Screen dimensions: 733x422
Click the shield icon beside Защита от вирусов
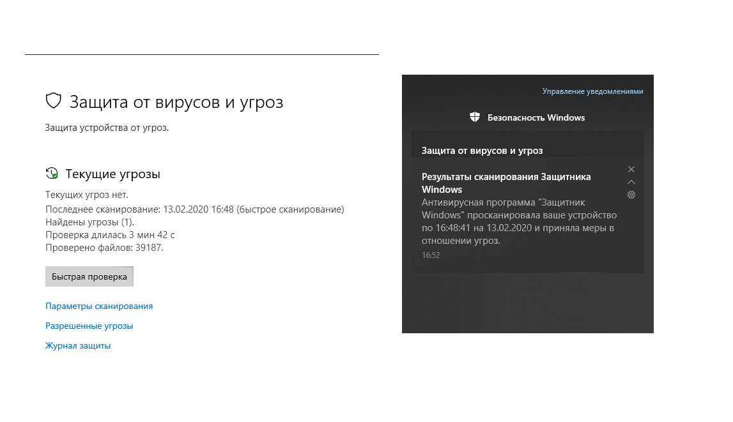(53, 100)
